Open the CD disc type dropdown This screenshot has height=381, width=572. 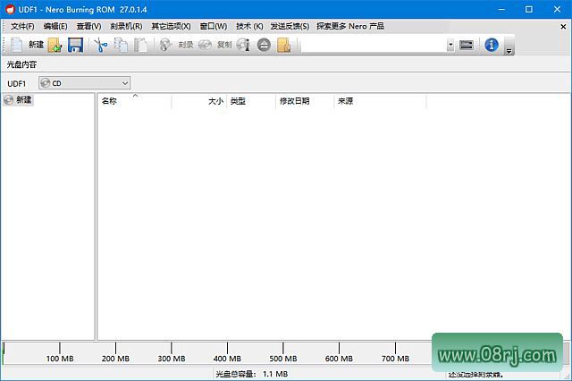(x=85, y=83)
